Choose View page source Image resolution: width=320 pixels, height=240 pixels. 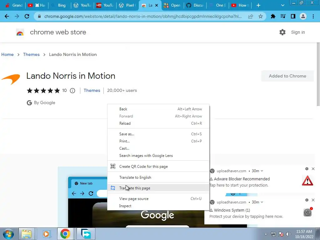158,198
